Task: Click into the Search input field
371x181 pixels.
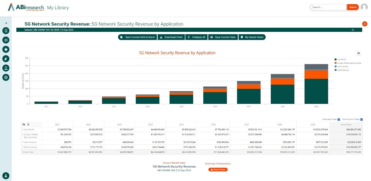Action: tap(328, 7)
